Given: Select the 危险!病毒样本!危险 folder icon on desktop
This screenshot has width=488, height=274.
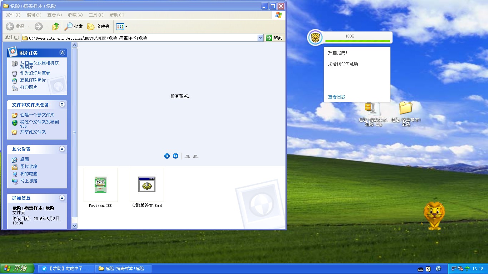Looking at the screenshot, I should tap(406, 114).
